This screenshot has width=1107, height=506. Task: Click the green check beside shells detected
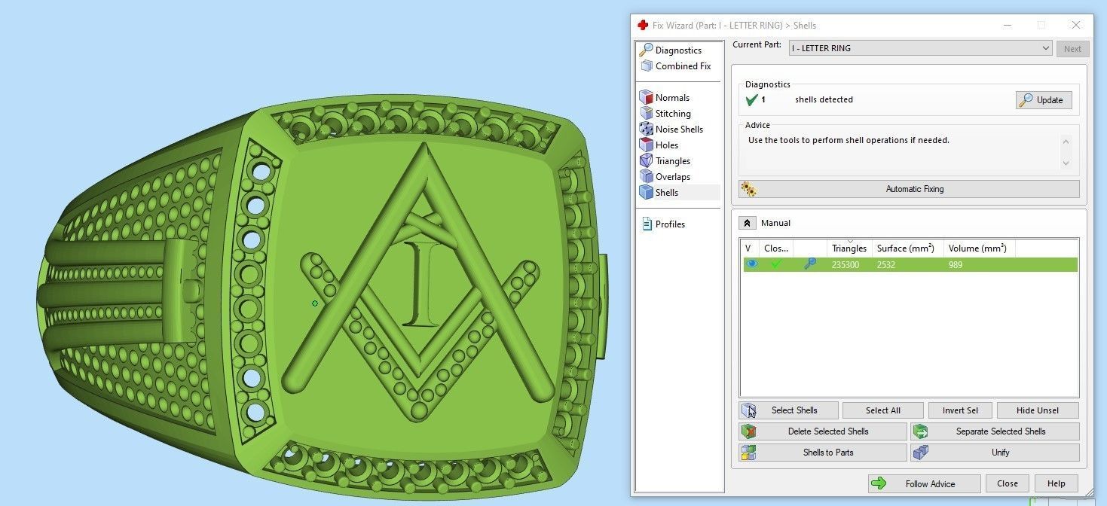[x=751, y=100]
